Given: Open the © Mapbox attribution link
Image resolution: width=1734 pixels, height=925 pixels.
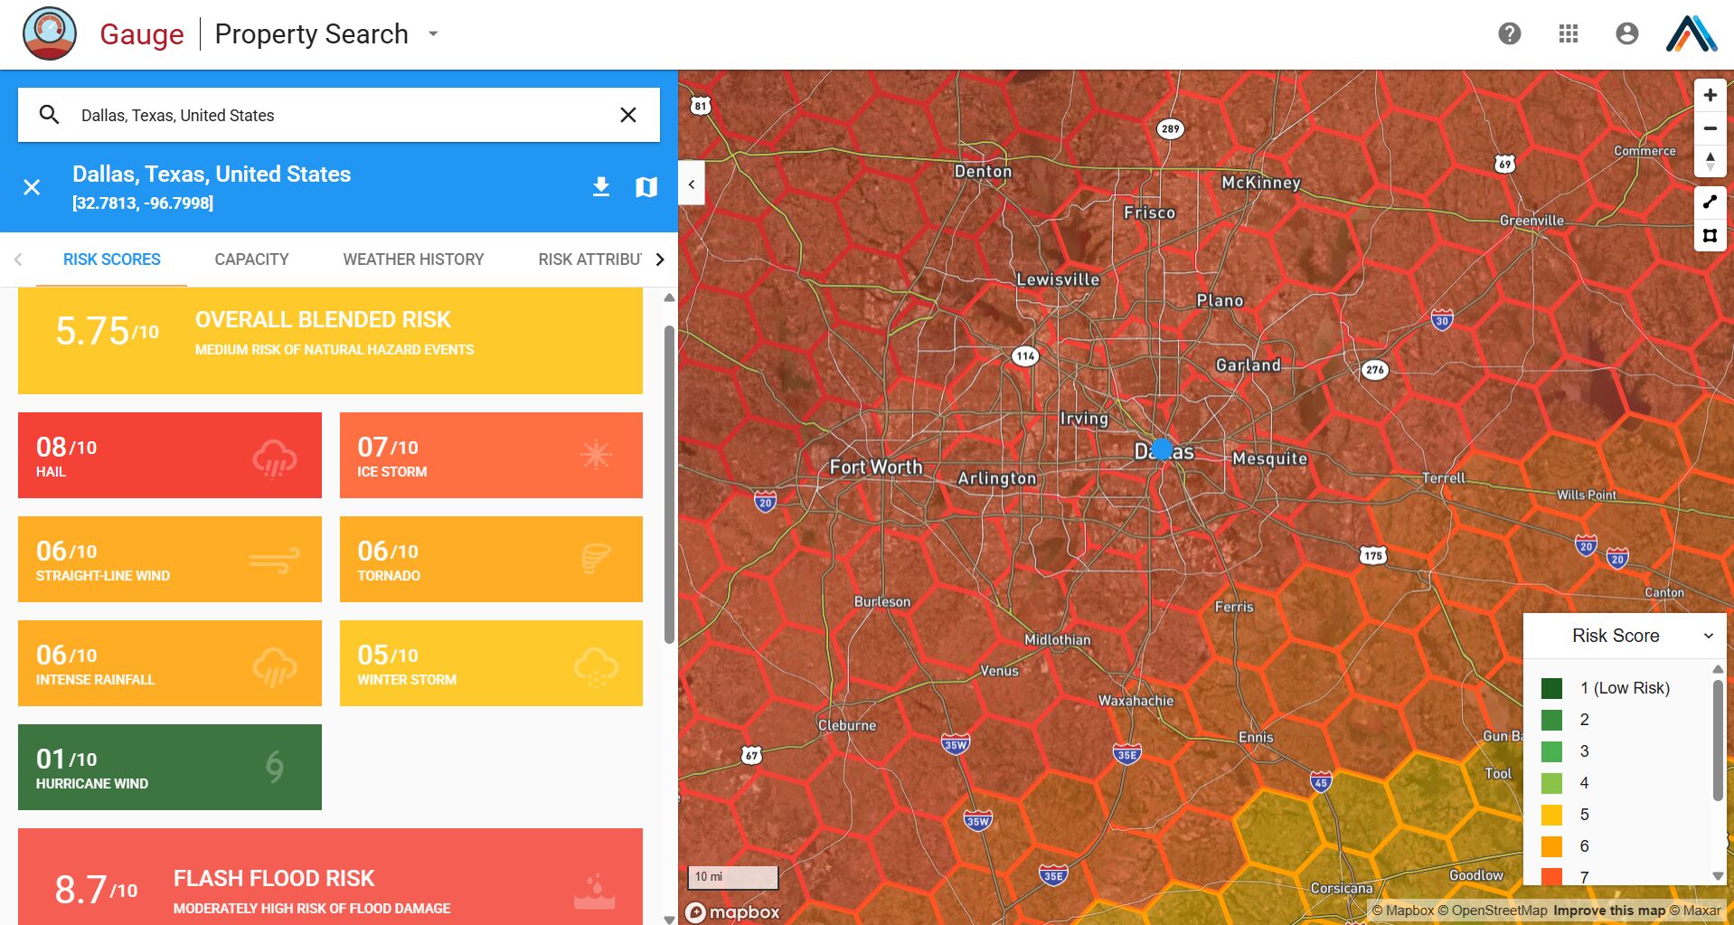Looking at the screenshot, I should 1402,911.
